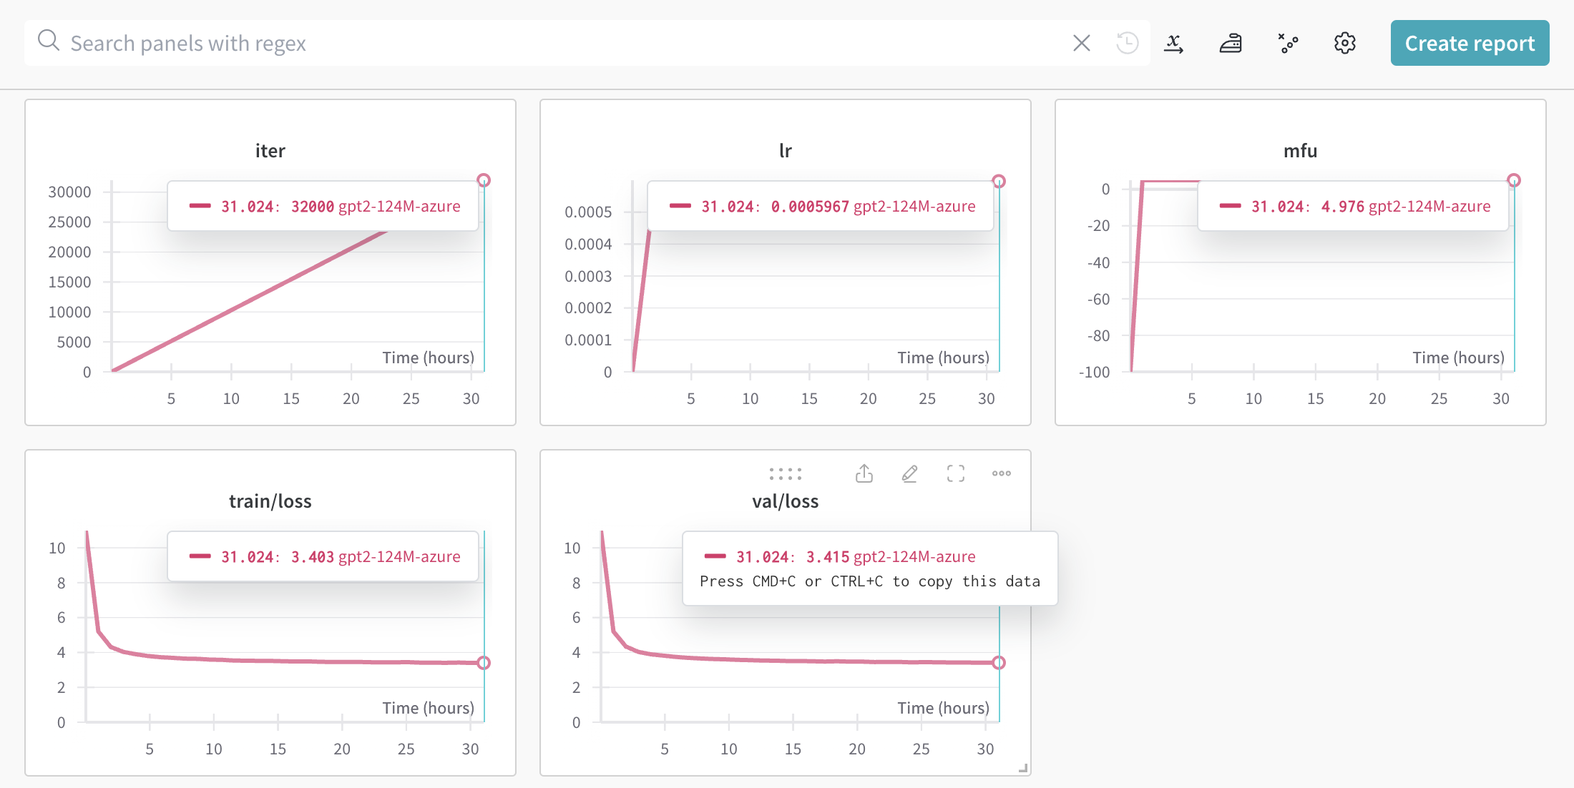
Task: Open the line smoothing (iron) settings
Action: [x=1231, y=43]
